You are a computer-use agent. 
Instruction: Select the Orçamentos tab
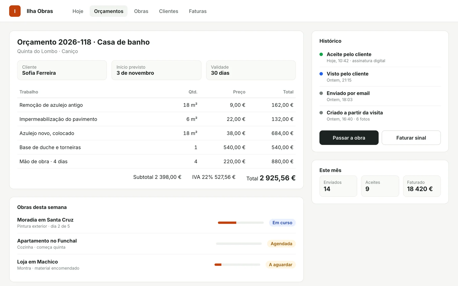coord(109,11)
